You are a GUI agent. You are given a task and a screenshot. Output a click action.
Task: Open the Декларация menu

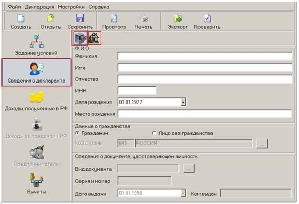tap(39, 7)
